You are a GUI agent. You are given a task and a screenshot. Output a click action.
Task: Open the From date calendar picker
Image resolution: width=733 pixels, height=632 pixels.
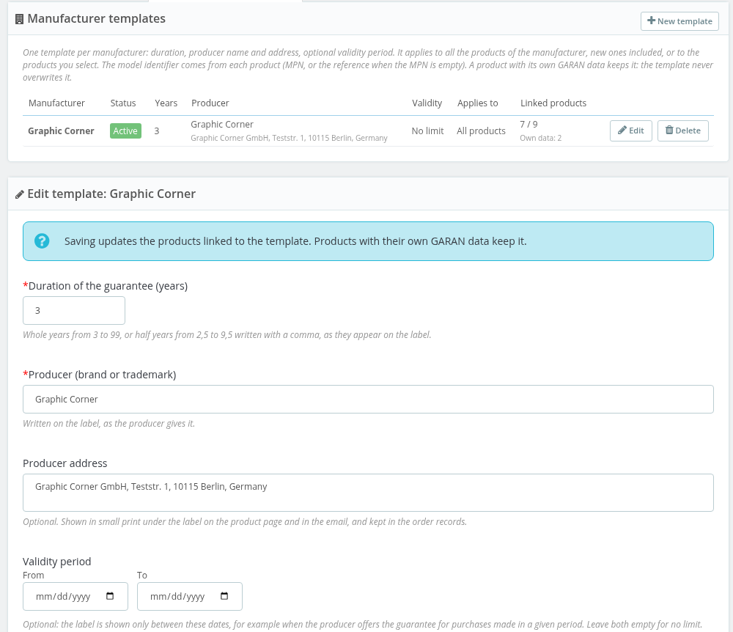click(x=110, y=596)
